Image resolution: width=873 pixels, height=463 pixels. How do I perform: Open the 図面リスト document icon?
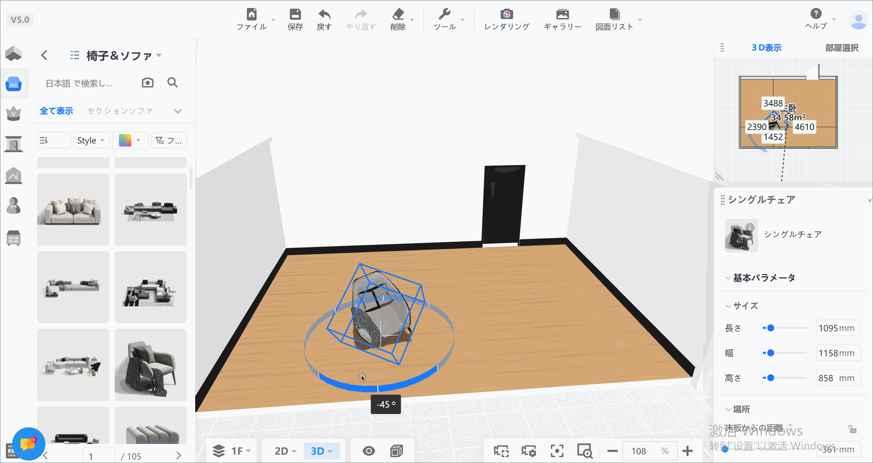614,15
